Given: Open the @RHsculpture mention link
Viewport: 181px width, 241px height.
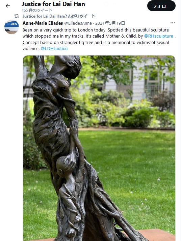Looking at the screenshot, I should coord(158,36).
